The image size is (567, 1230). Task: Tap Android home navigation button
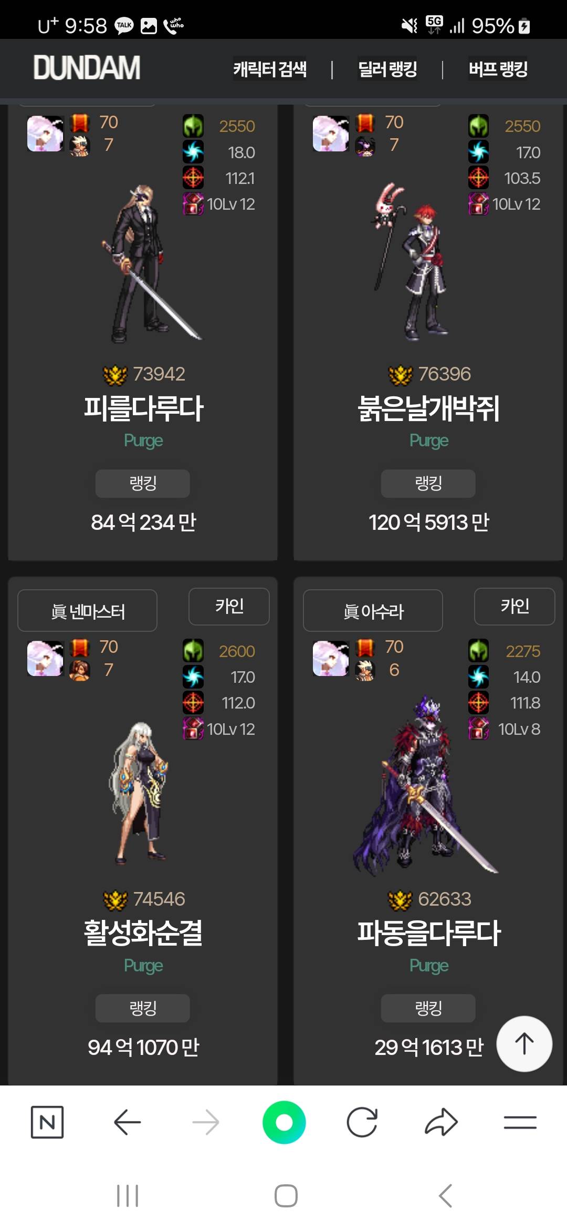click(286, 1196)
